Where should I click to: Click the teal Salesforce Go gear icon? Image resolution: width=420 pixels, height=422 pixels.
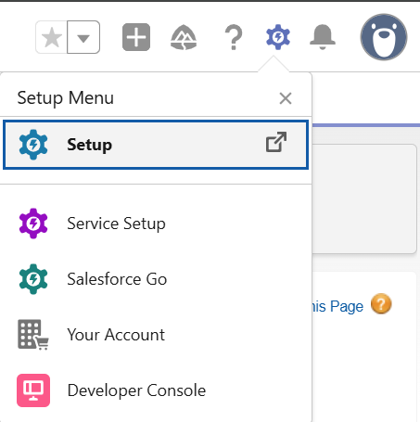click(33, 279)
